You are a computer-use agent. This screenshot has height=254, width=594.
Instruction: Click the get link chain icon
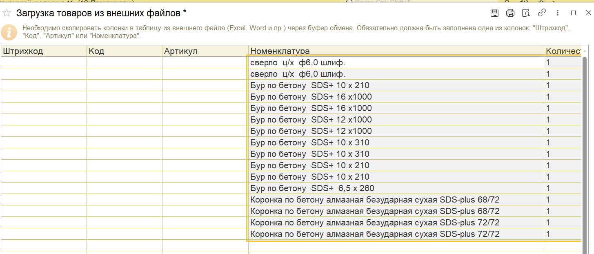542,13
